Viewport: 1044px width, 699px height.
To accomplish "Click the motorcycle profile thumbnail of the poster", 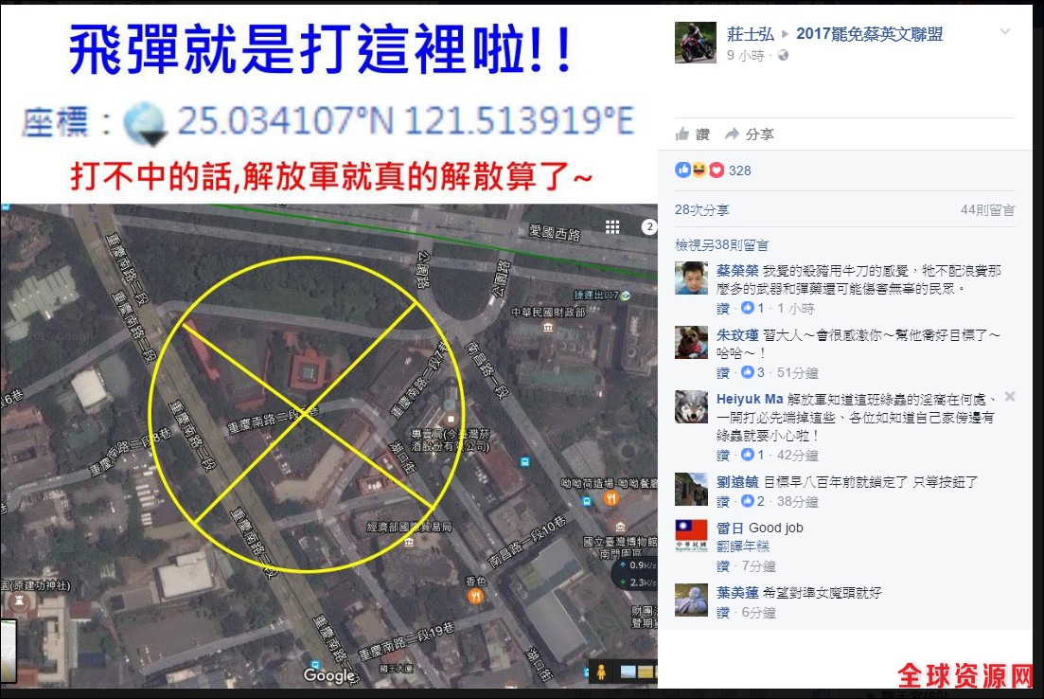I will [x=695, y=43].
